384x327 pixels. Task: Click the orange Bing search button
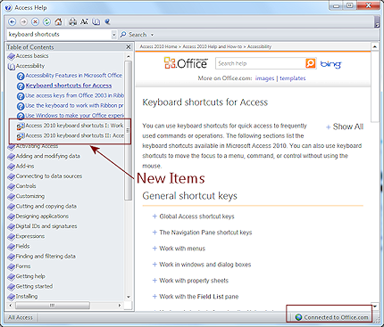tap(310, 63)
